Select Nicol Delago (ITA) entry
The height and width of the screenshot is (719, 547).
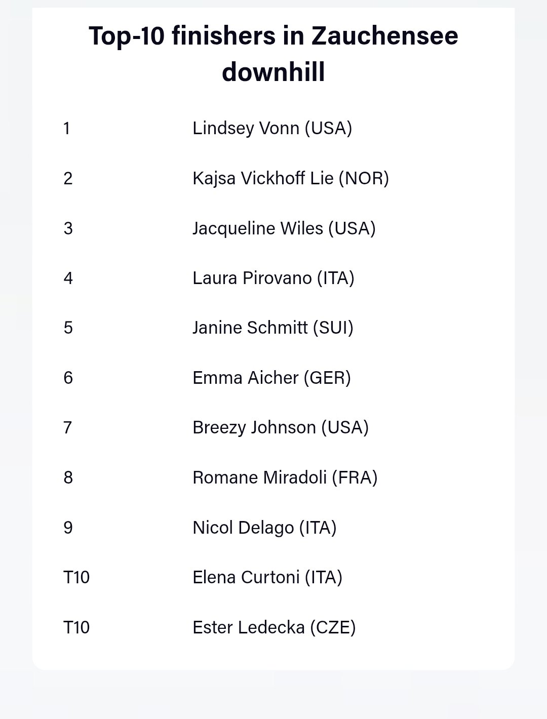pos(264,528)
